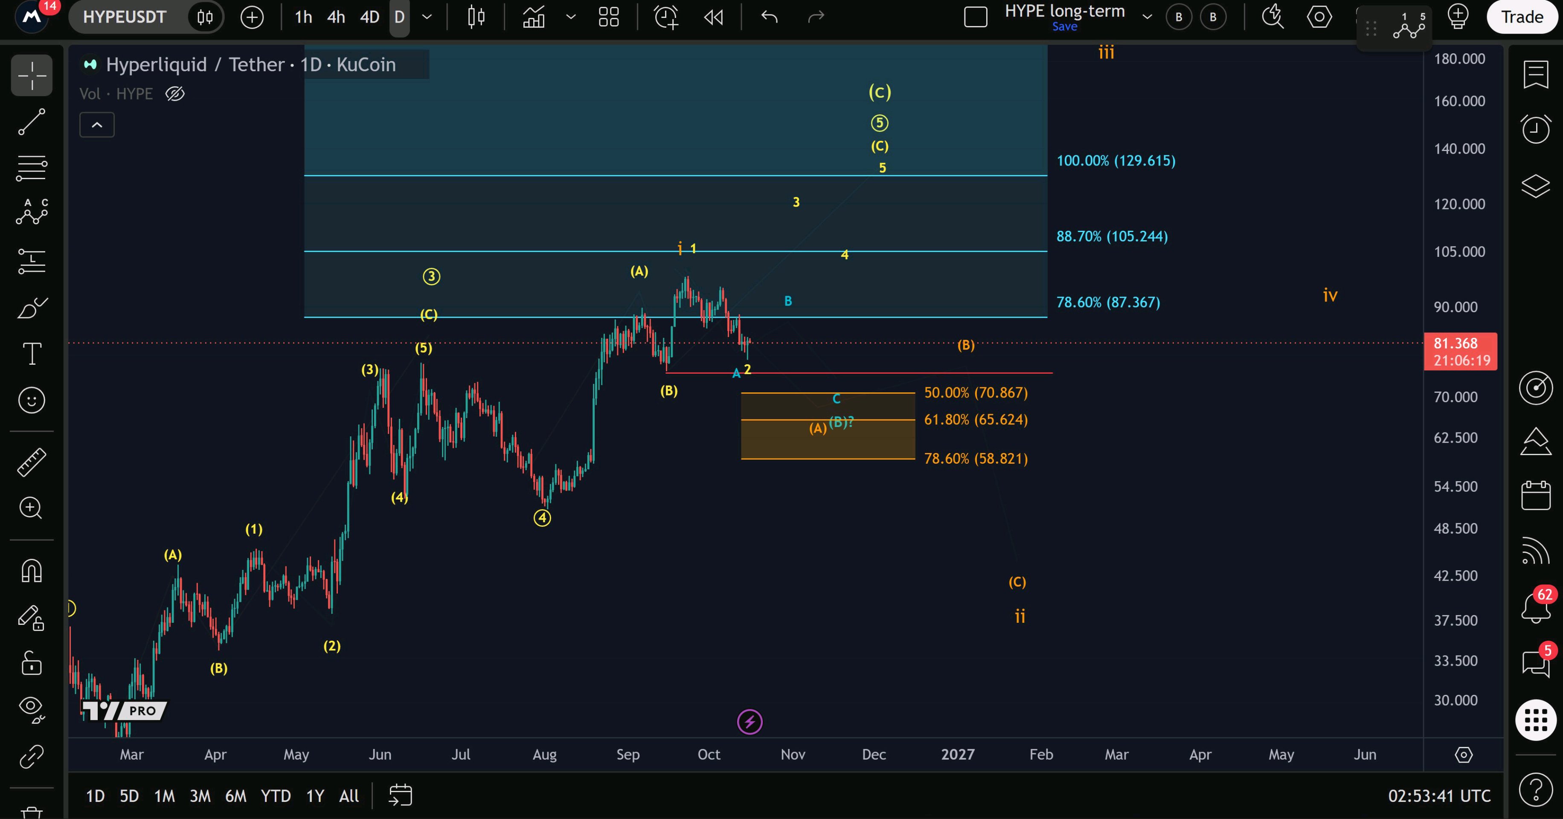
Task: Switch to the 4D interval
Action: pos(369,17)
